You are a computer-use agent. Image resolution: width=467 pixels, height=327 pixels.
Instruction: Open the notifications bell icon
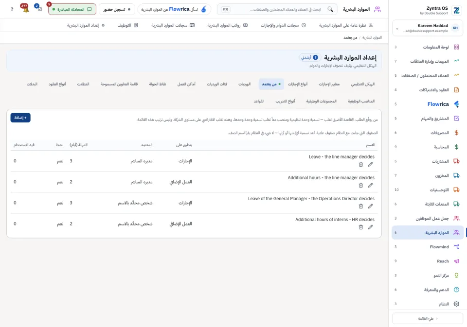pyautogui.click(x=25, y=9)
